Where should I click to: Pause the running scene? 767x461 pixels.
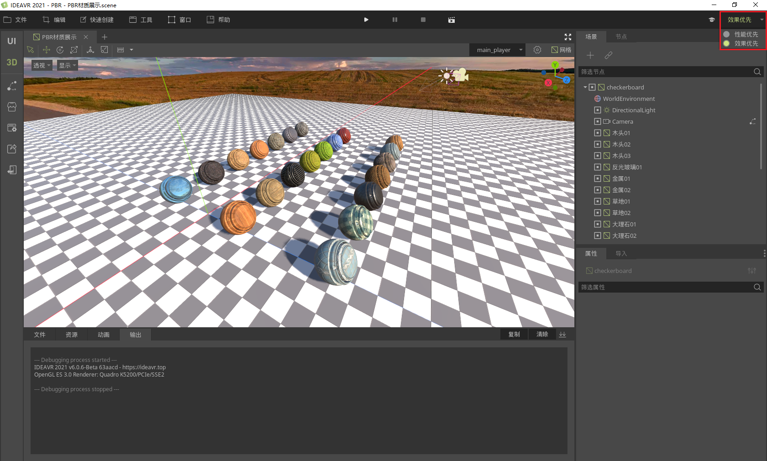click(395, 20)
